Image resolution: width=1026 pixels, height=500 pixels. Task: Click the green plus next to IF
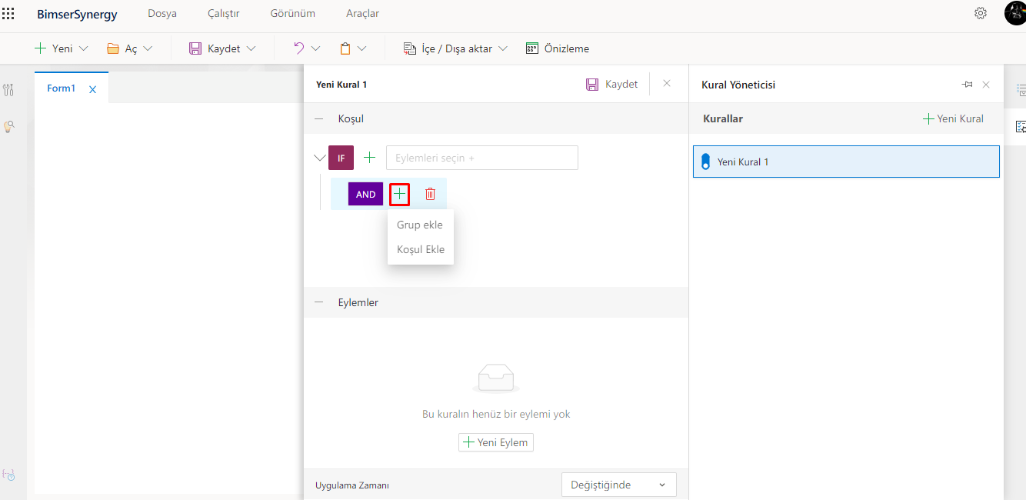[369, 158]
